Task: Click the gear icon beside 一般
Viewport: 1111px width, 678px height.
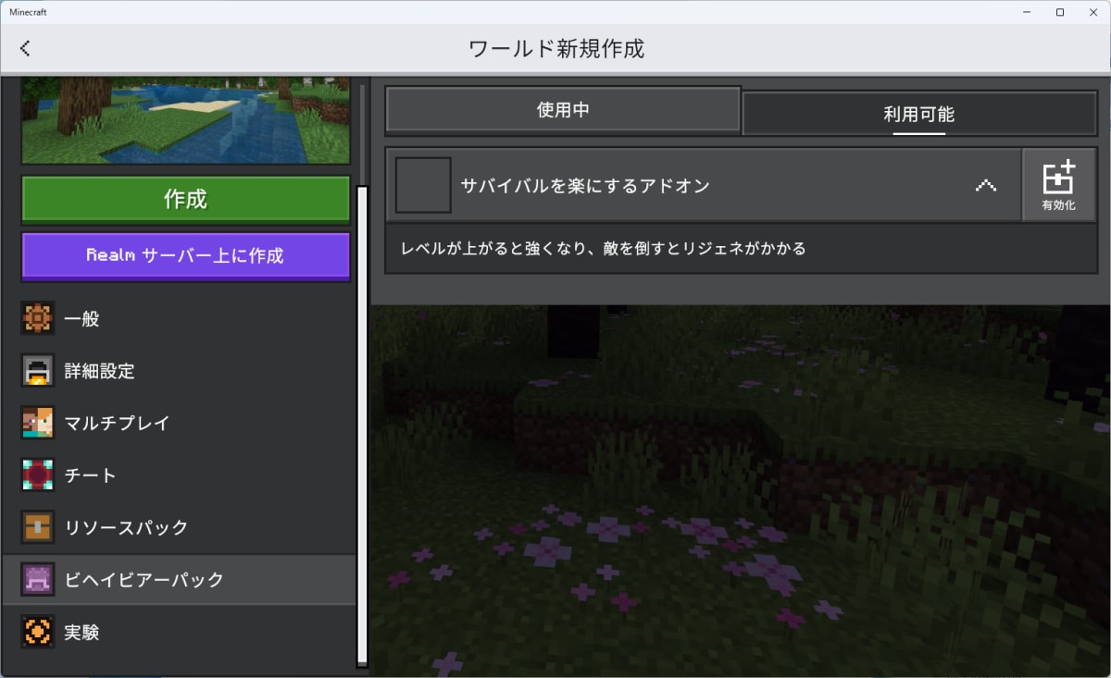Action: click(x=38, y=319)
